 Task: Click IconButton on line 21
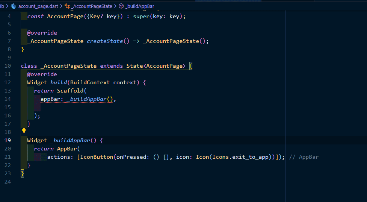click(97, 157)
